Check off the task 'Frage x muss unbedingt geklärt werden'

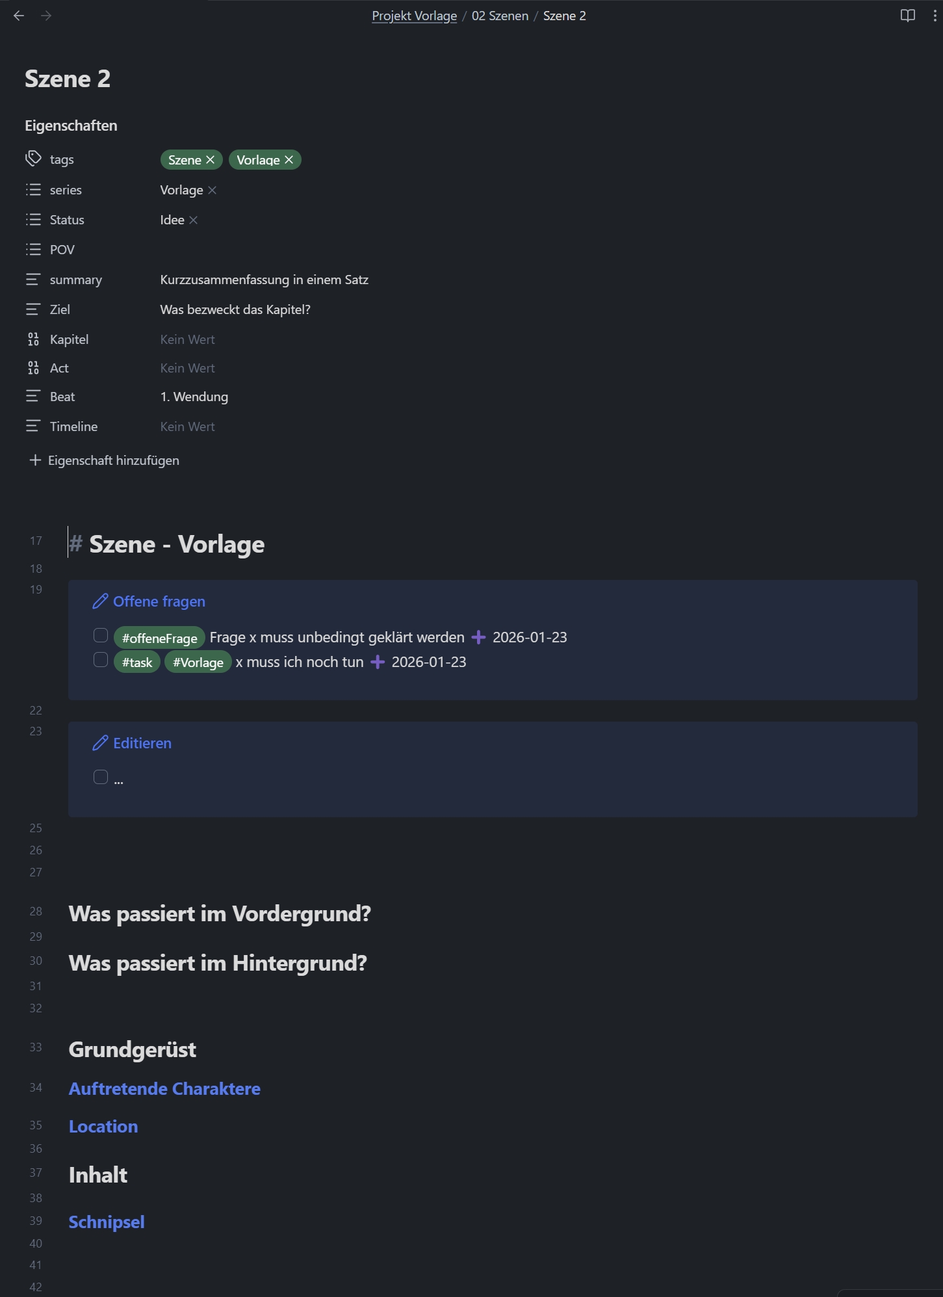101,635
